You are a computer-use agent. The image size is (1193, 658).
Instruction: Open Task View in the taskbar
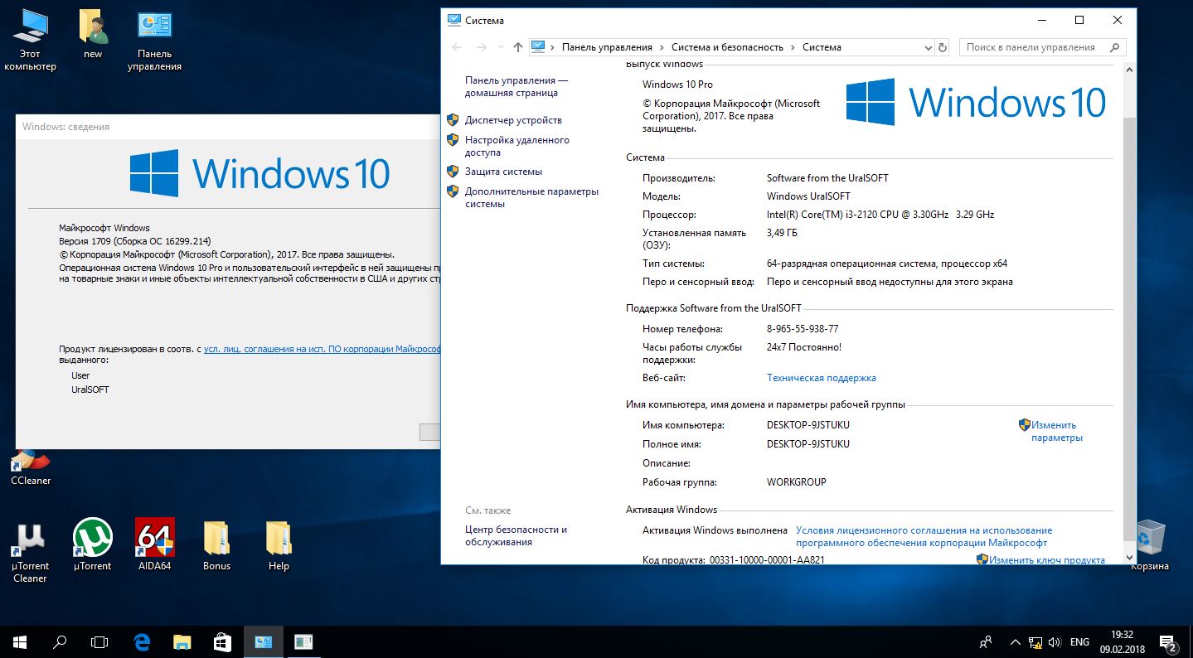[x=99, y=641]
